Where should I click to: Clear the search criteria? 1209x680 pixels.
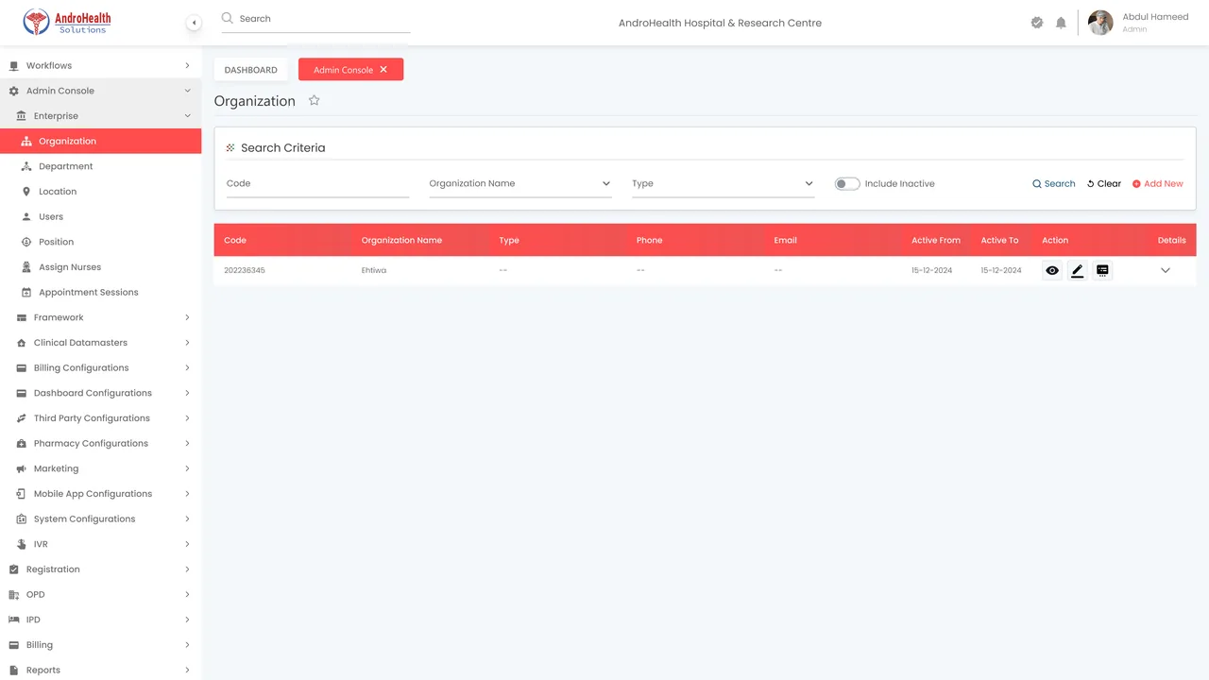[x=1104, y=184]
